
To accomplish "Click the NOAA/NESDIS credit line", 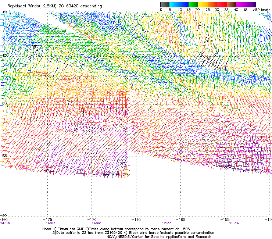I will (159, 236).
